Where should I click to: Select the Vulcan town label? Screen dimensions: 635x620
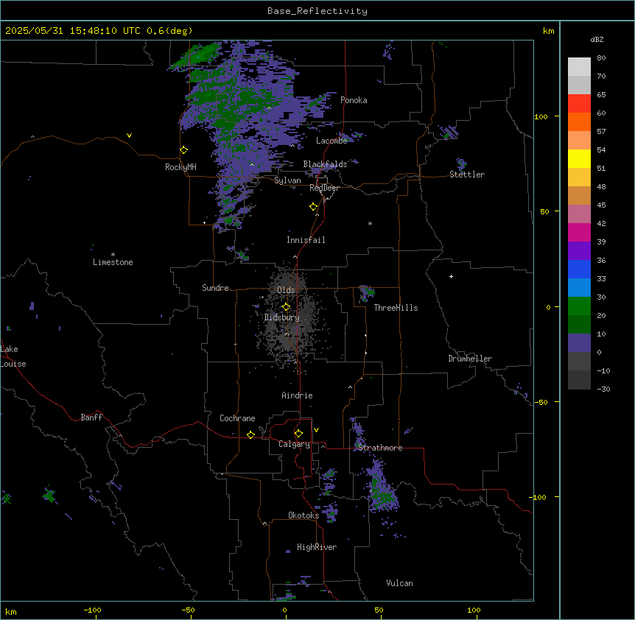pos(399,583)
